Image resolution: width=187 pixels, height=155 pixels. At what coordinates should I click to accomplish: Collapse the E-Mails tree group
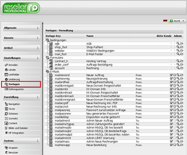tap(48, 72)
